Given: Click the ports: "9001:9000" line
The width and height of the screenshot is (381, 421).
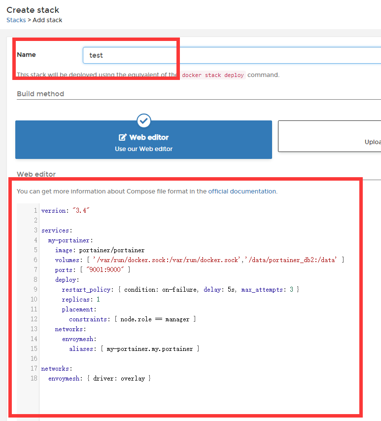Looking at the screenshot, I should pos(93,269).
